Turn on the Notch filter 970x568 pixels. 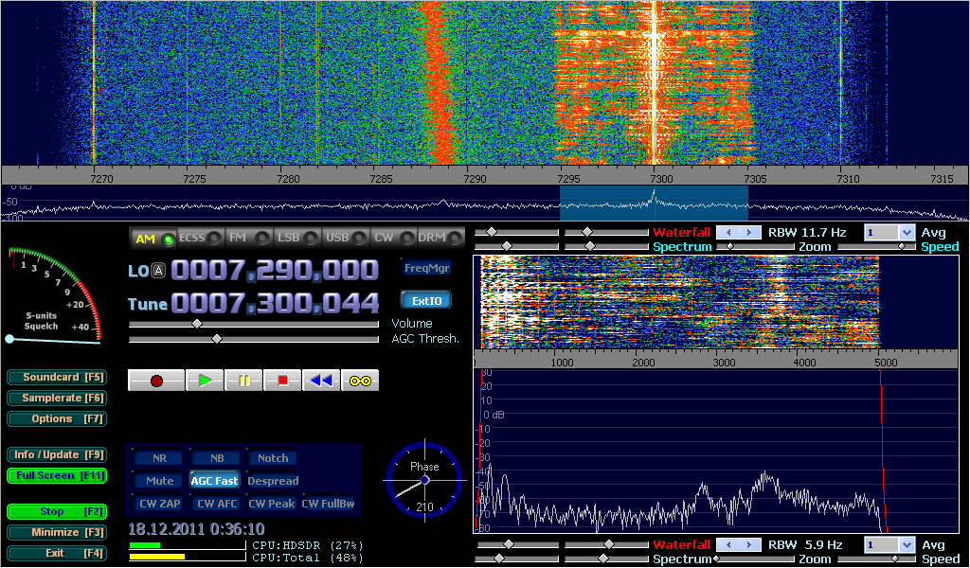(x=273, y=458)
